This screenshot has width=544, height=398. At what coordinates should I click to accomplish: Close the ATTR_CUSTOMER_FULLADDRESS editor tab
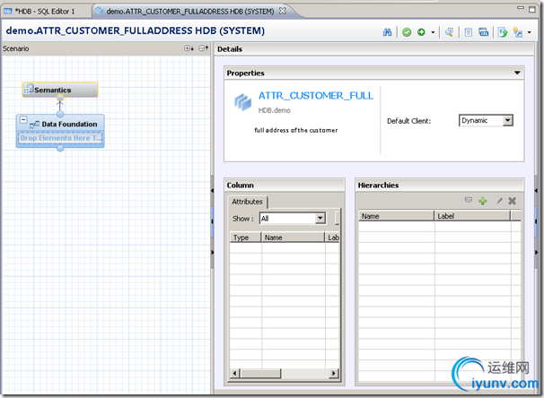point(283,11)
